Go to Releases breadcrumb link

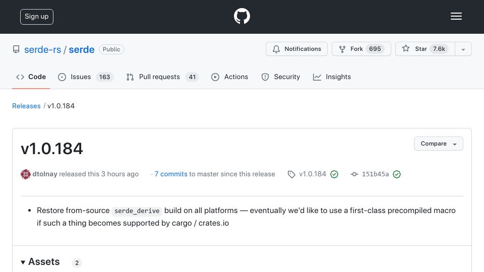pyautogui.click(x=26, y=106)
